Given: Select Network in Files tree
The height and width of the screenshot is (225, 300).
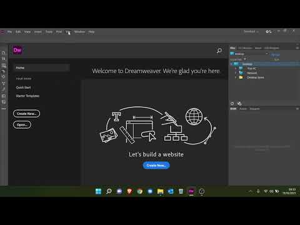Looking at the screenshot, I should 252,73.
